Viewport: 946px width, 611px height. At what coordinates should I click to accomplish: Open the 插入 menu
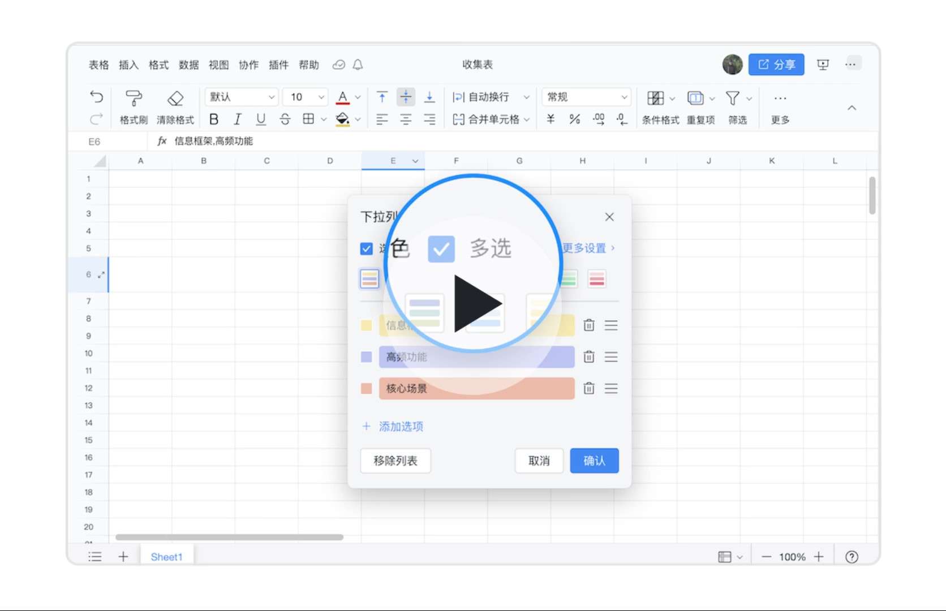pos(129,65)
